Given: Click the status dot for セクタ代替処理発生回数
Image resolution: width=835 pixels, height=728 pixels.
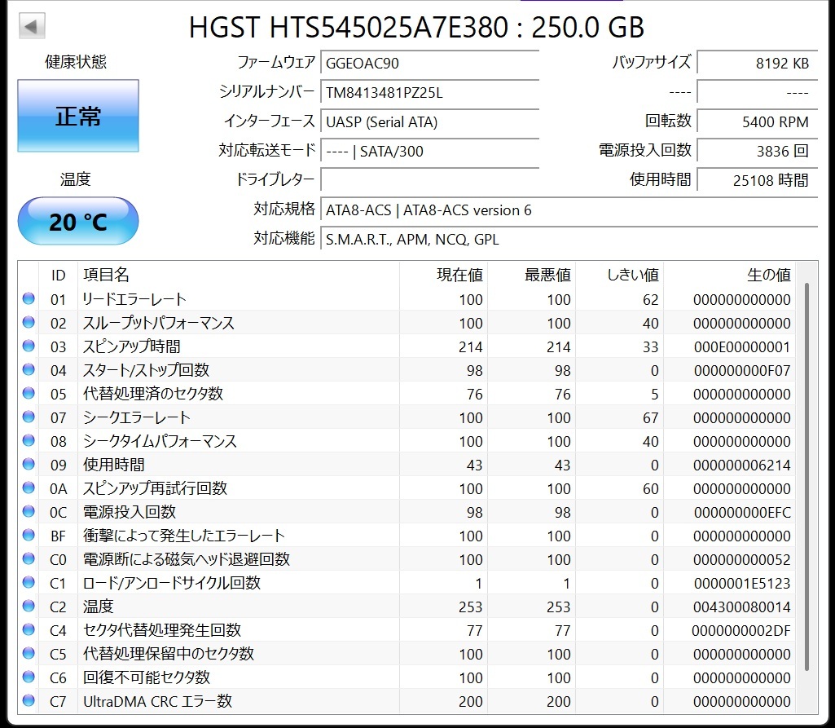Looking at the screenshot, I should point(29,629).
